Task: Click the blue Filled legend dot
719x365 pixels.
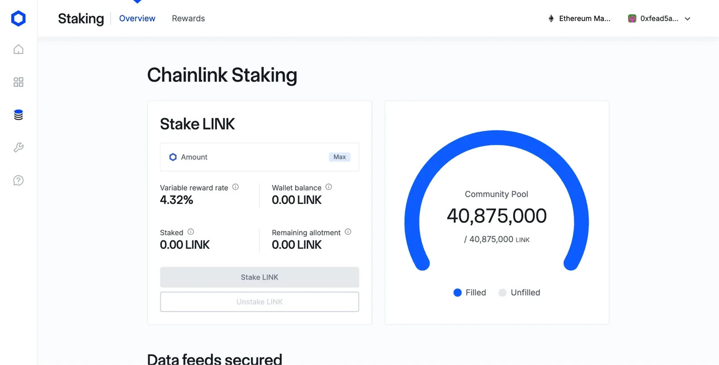Action: pyautogui.click(x=457, y=292)
